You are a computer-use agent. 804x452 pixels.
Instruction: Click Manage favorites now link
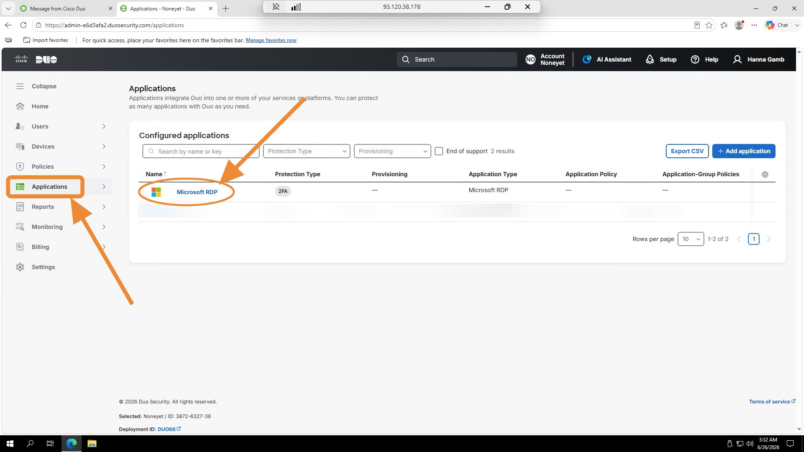click(271, 40)
